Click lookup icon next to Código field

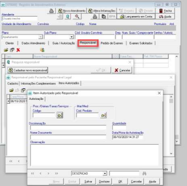[x=60, y=115]
